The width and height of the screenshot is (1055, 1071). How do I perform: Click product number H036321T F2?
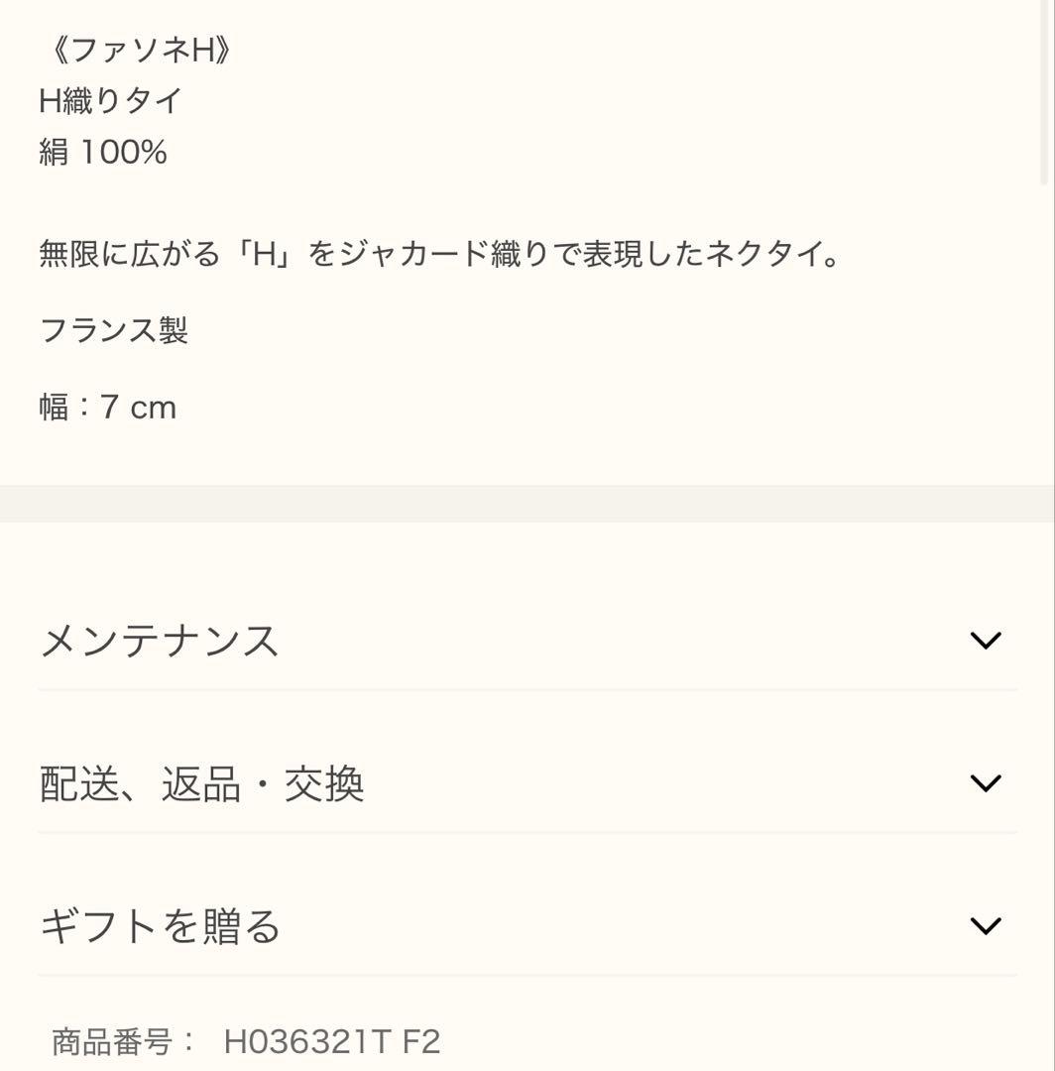(x=332, y=1041)
